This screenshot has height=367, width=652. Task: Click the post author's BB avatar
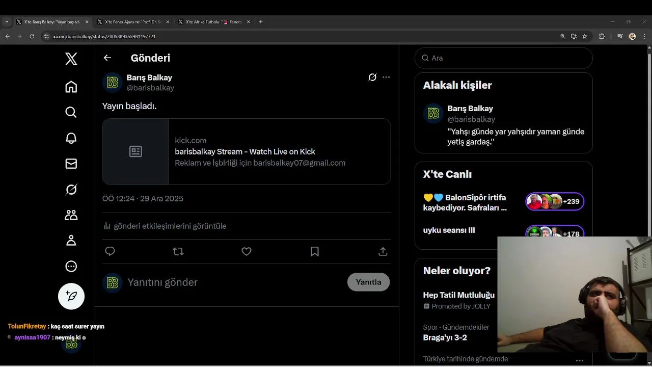click(113, 83)
